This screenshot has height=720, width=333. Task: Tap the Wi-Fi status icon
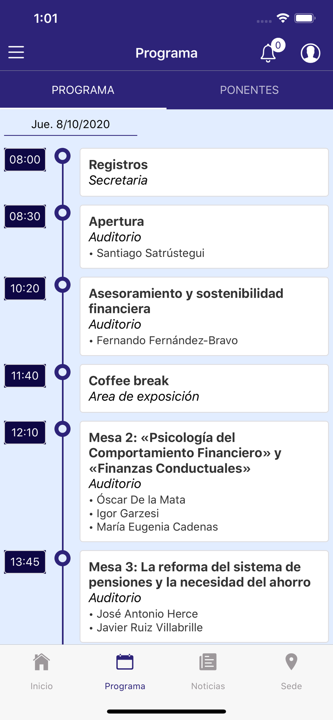point(283,18)
